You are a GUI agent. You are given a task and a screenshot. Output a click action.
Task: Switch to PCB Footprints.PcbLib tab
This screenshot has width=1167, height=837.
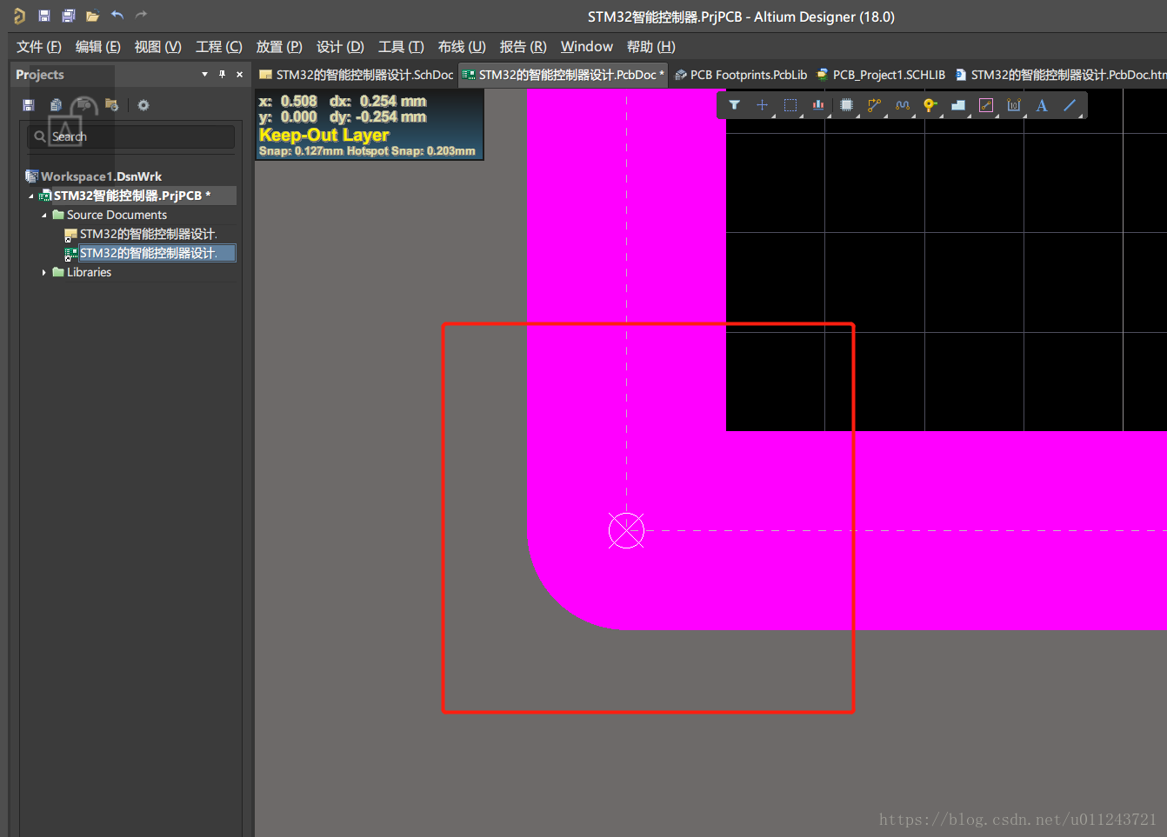coord(741,75)
